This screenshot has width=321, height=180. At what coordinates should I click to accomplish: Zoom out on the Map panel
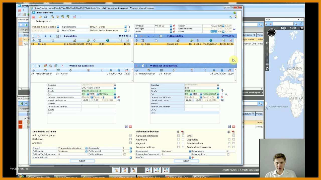[x=267, y=68]
